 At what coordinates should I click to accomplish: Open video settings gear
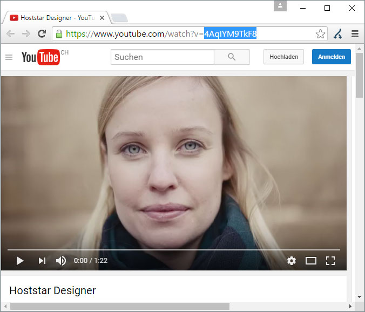click(x=292, y=261)
